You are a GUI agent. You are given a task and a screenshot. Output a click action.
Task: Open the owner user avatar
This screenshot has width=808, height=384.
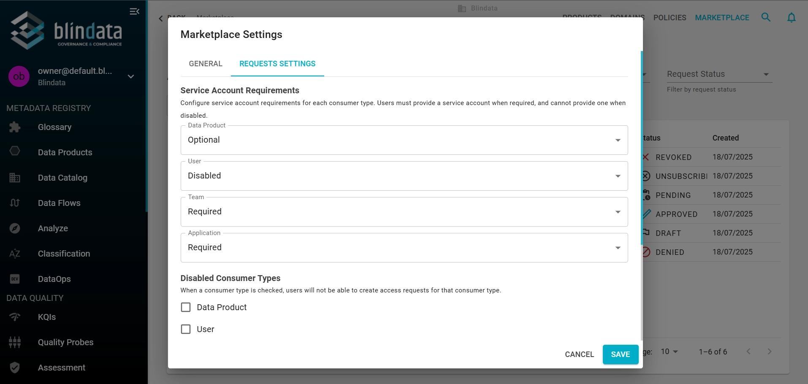click(x=19, y=76)
